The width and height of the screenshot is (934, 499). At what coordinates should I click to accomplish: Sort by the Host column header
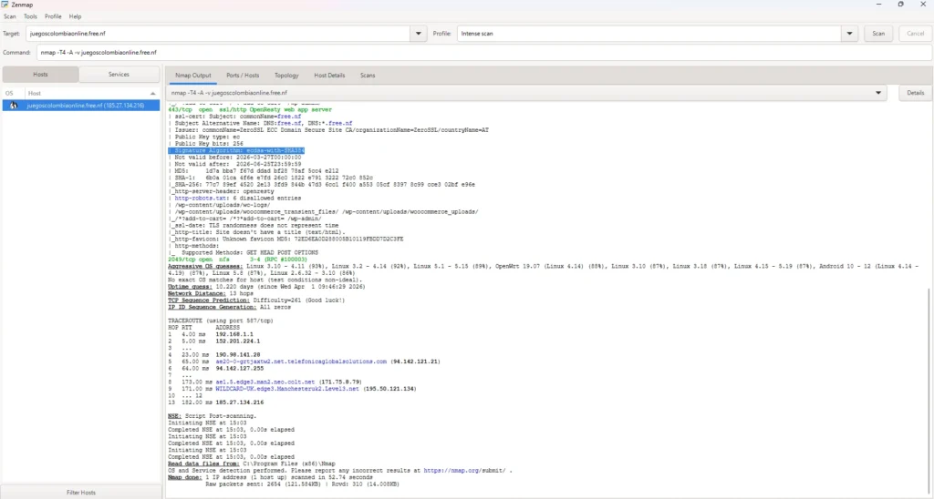(x=92, y=94)
